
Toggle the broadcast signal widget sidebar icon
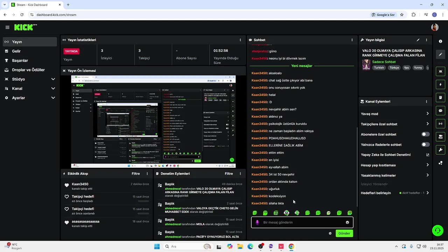(x=440, y=124)
